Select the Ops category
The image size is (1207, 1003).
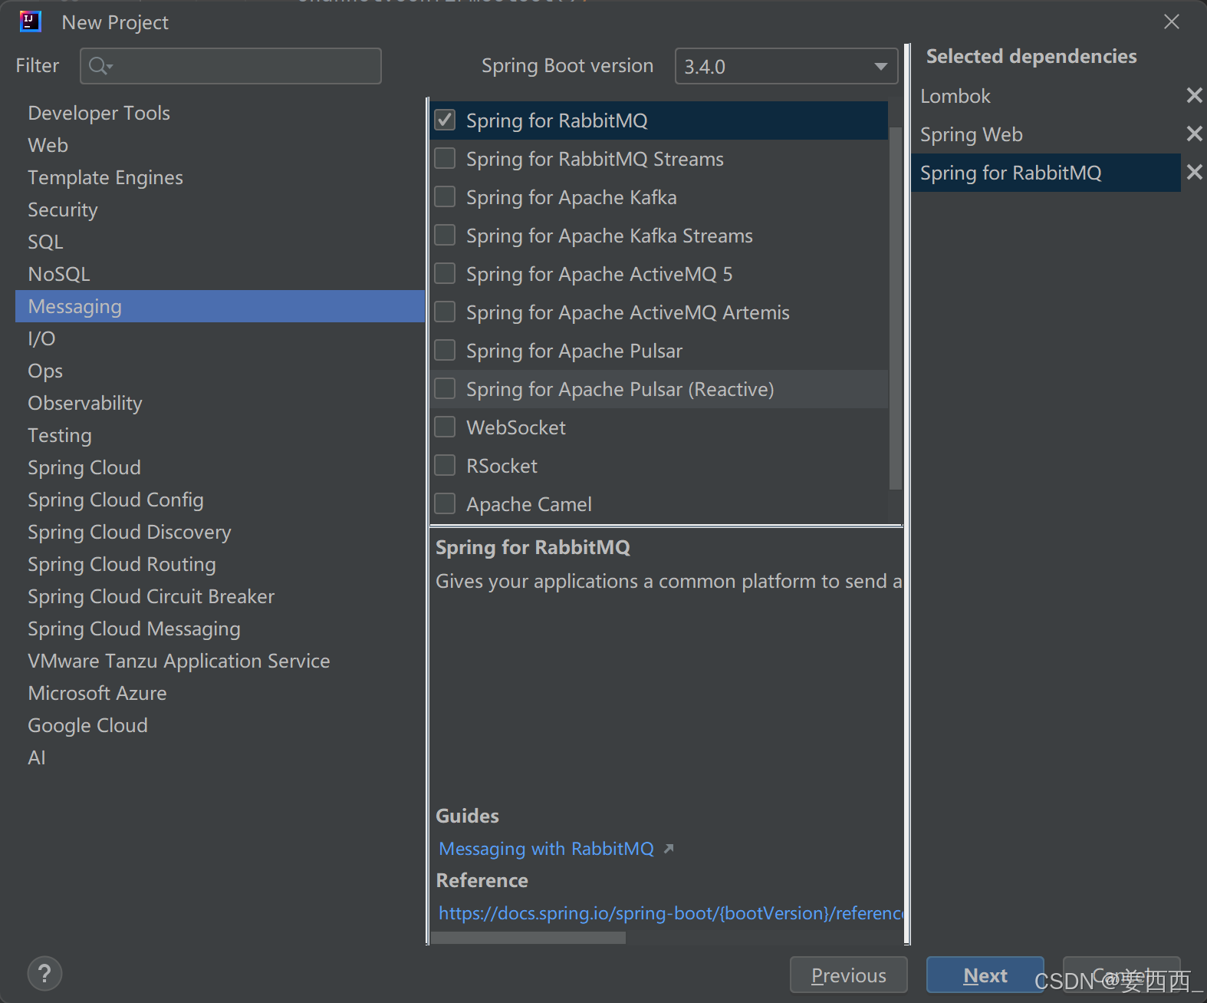[x=220, y=371]
